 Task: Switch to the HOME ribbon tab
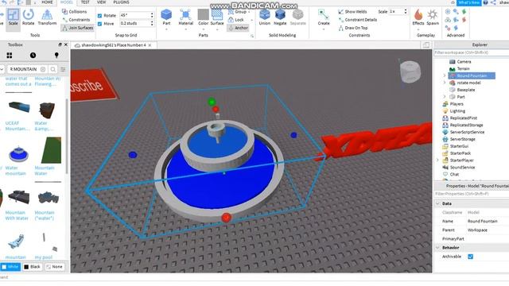pos(47,2)
